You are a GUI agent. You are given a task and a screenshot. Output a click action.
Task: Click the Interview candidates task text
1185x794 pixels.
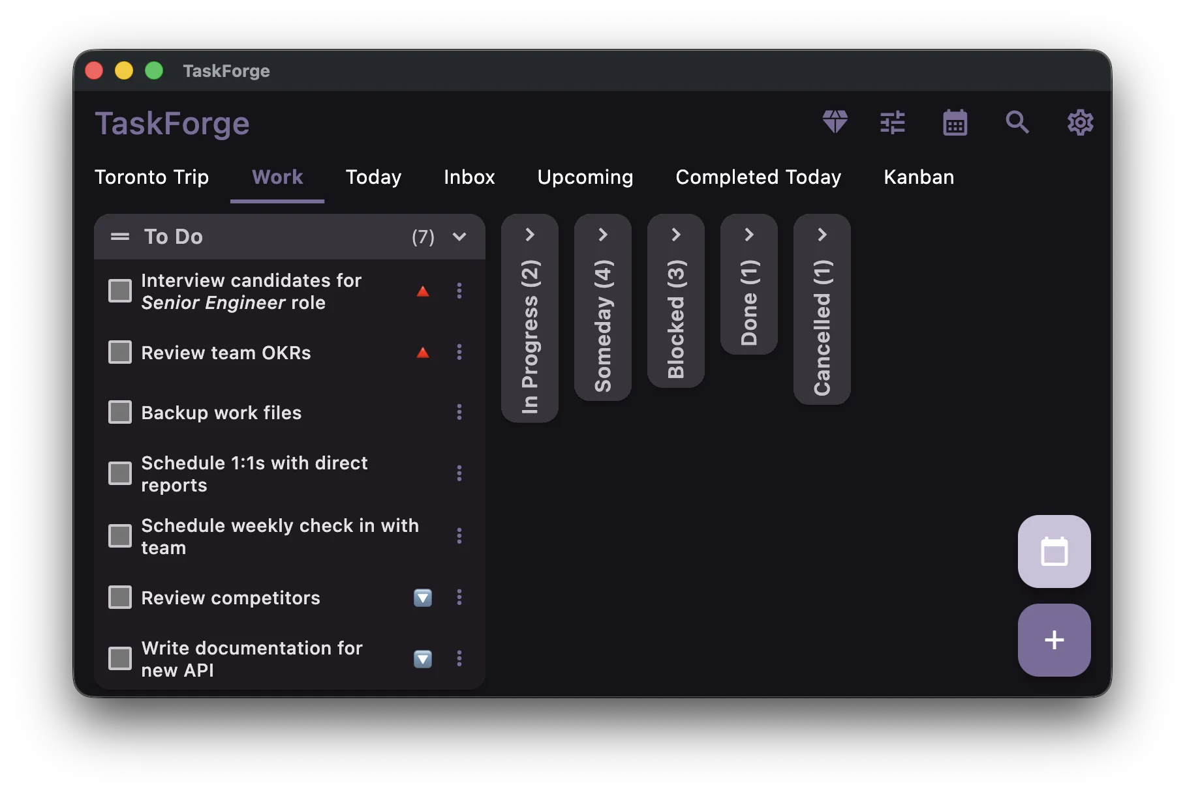251,291
